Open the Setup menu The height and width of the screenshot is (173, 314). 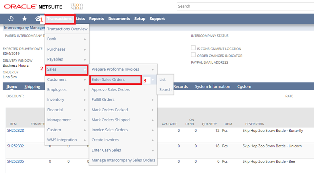point(140,19)
